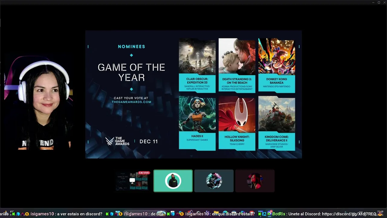387x218 pixels.
Task: Click the 'DEC 11' date text
Action: [x=148, y=141]
